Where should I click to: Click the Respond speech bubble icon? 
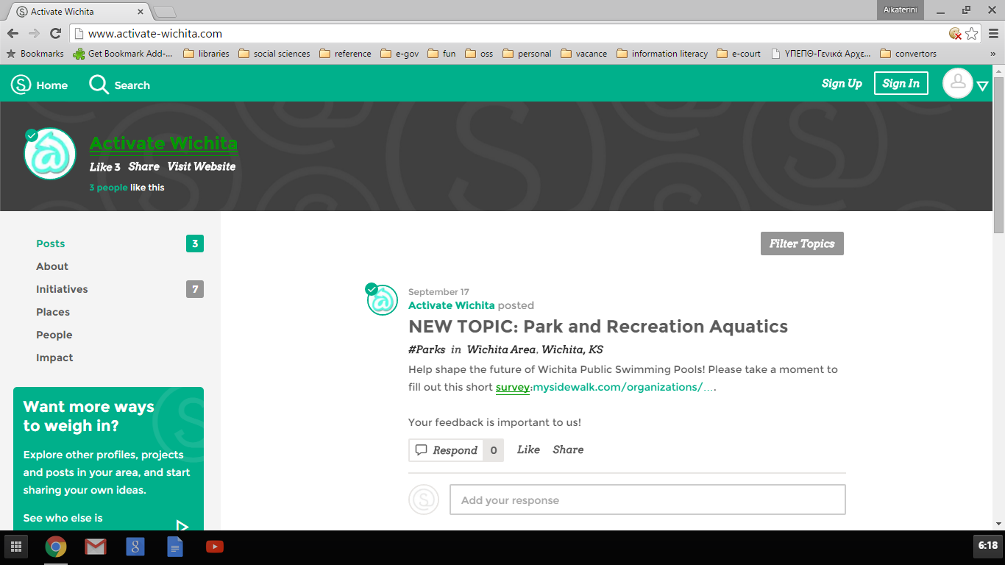click(421, 450)
